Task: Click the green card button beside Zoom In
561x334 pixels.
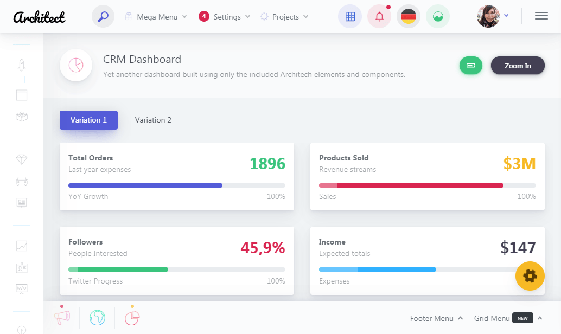Action: pyautogui.click(x=470, y=65)
